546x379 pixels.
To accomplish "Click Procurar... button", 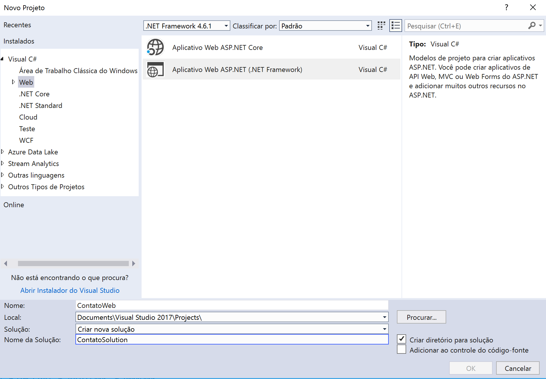I will (421, 317).
